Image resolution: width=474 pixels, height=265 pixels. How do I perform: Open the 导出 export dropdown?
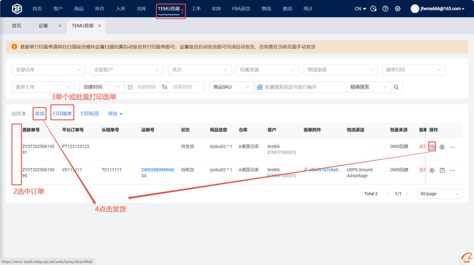(x=115, y=114)
